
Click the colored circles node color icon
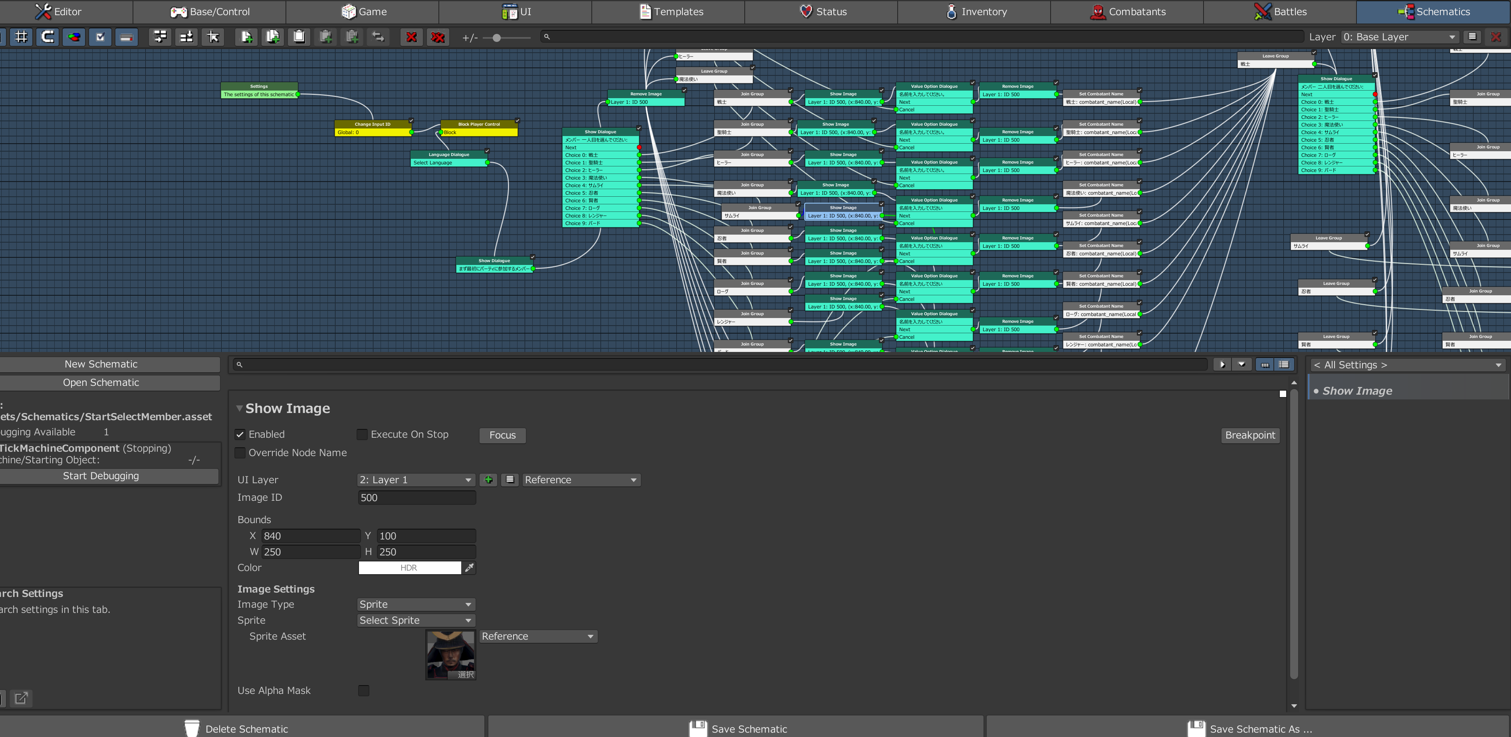coord(74,37)
